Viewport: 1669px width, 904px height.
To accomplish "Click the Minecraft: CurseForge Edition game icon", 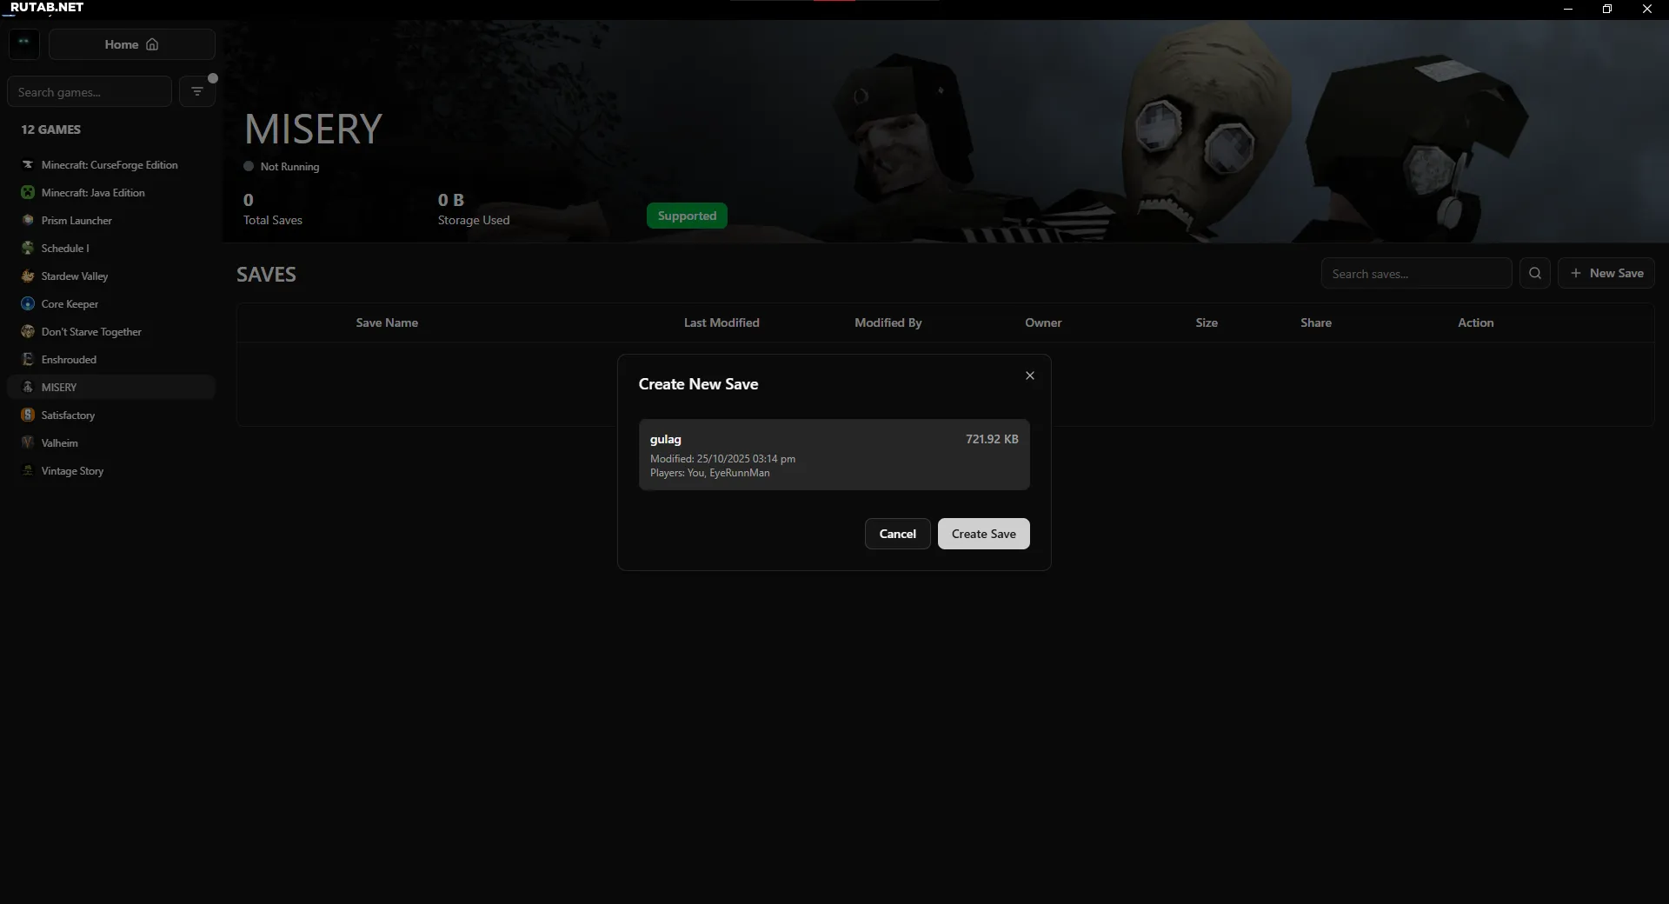I will point(28,165).
